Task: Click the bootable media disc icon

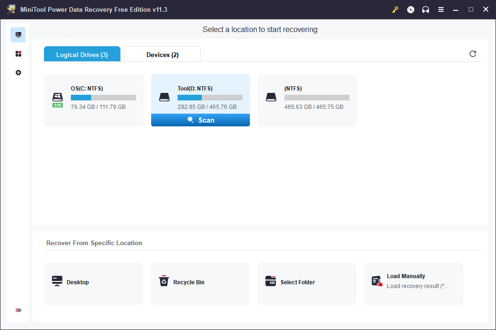Action: pos(410,9)
